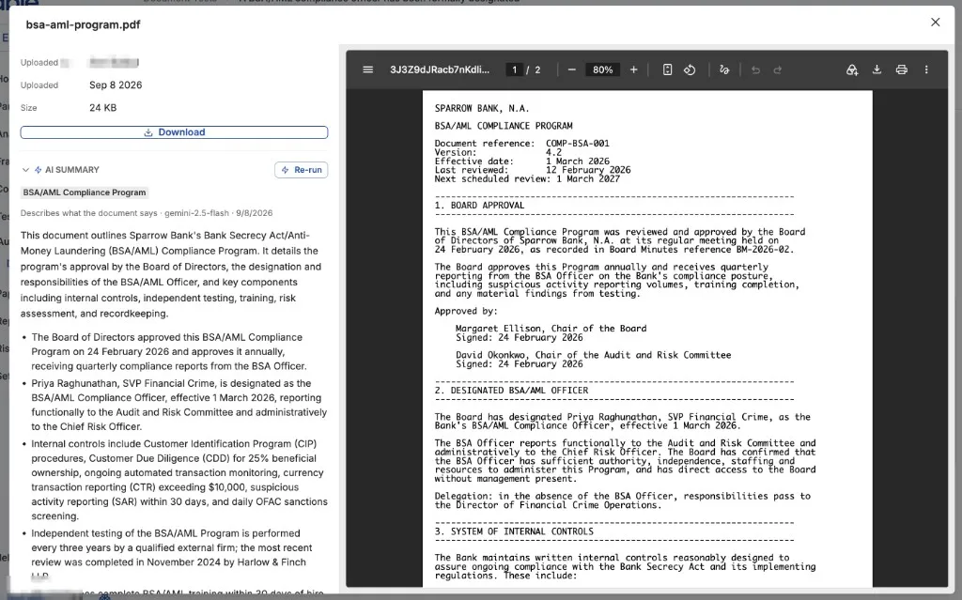Collapse the AI Summary section

click(x=25, y=170)
